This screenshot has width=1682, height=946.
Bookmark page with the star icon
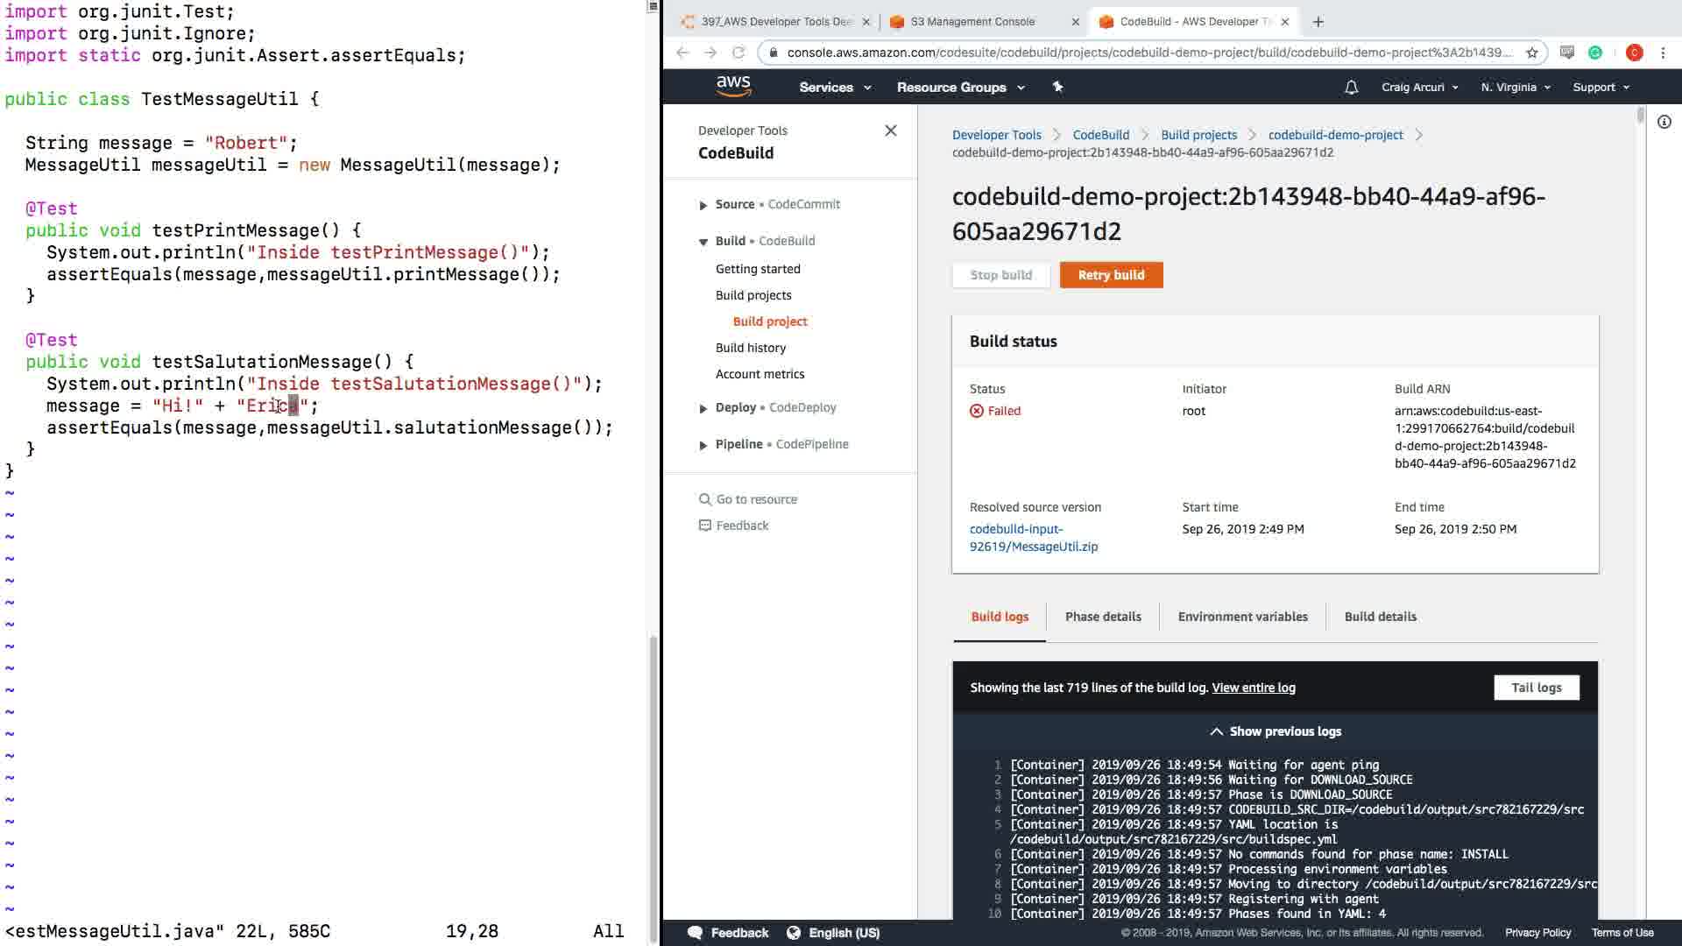pyautogui.click(x=1532, y=53)
